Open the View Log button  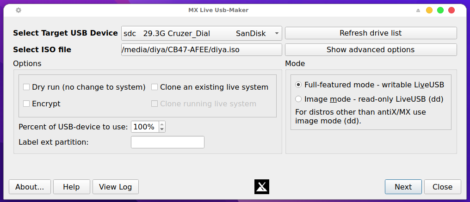115,187
